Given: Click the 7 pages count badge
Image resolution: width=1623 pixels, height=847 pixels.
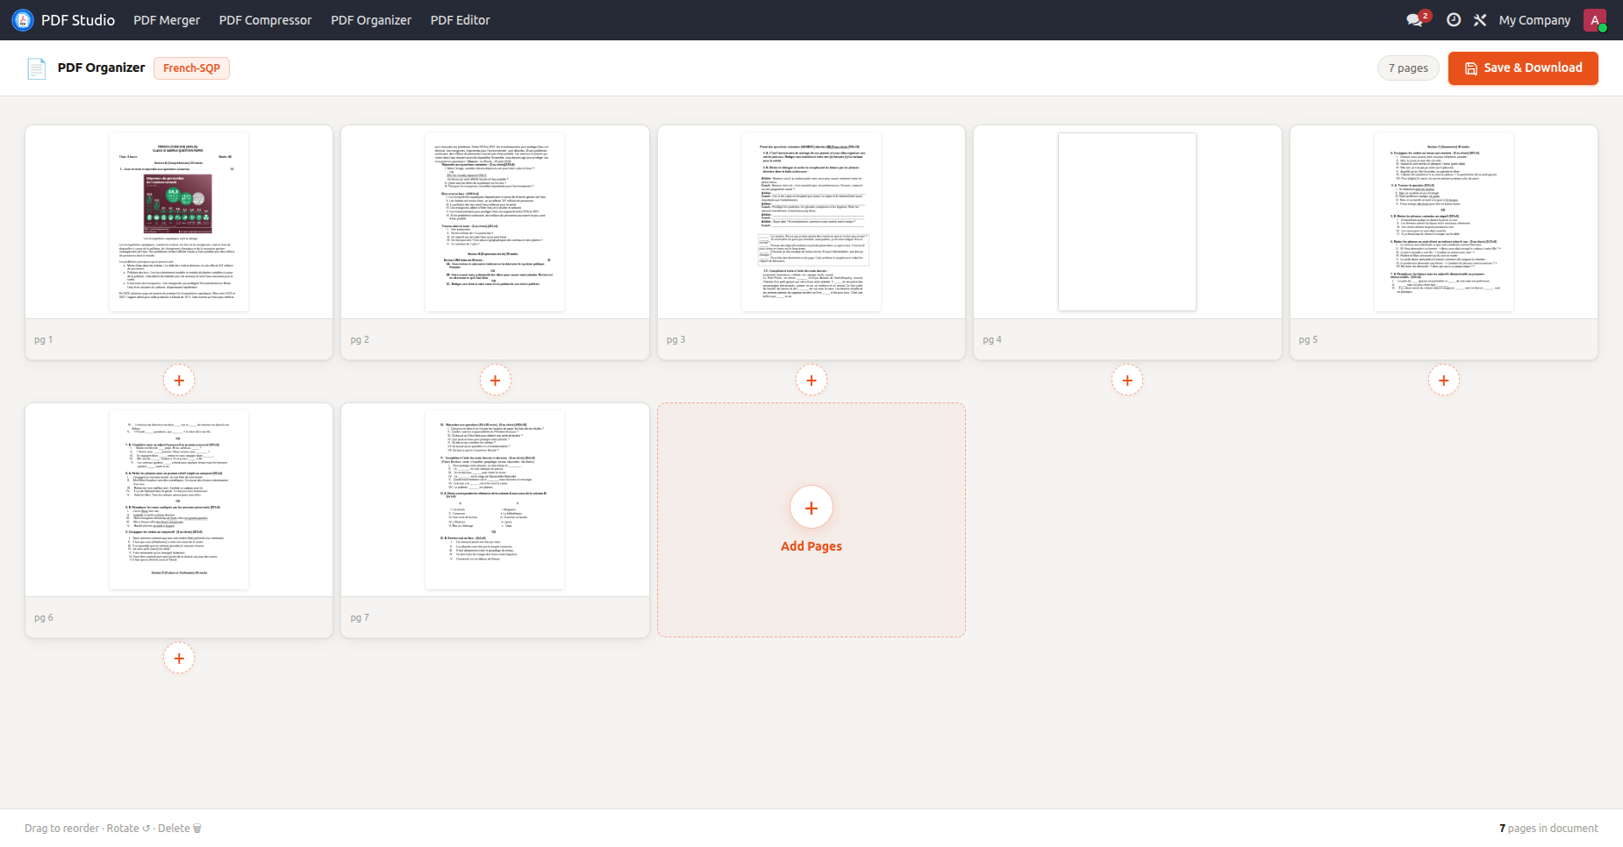Looking at the screenshot, I should (1408, 68).
